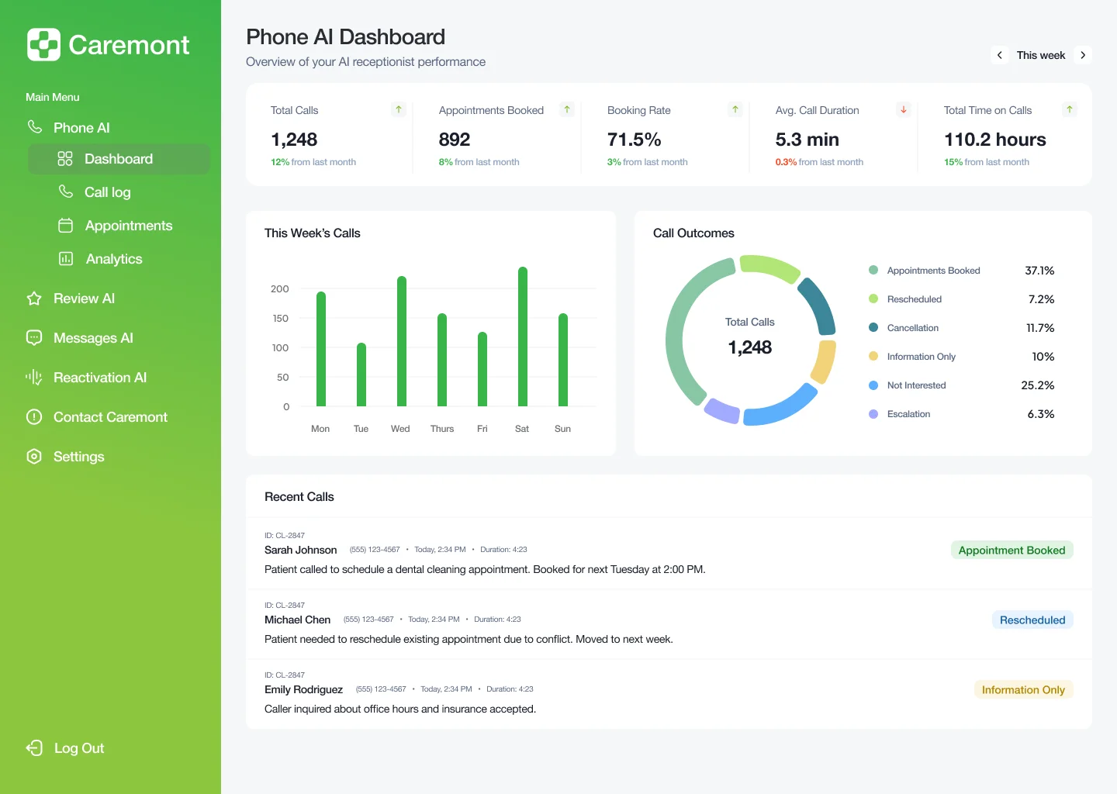Open the Appointments calendar icon
The height and width of the screenshot is (794, 1117).
66,225
